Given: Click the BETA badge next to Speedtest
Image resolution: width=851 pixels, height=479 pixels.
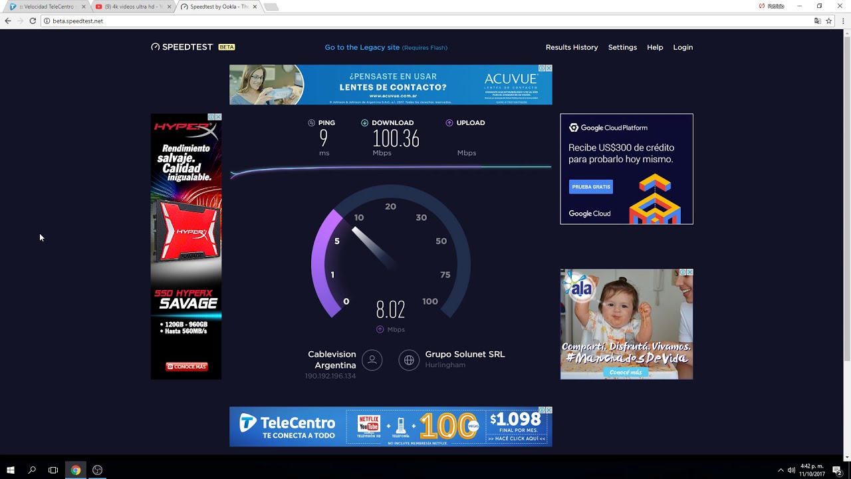Looking at the screenshot, I should point(227,47).
